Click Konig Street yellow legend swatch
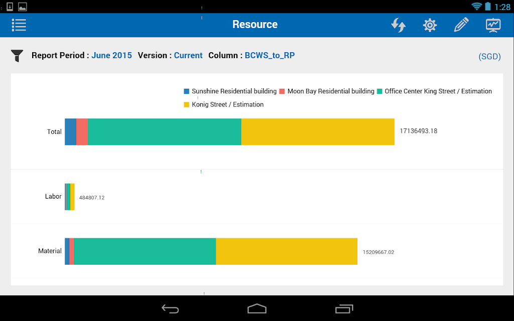 pyautogui.click(x=187, y=104)
